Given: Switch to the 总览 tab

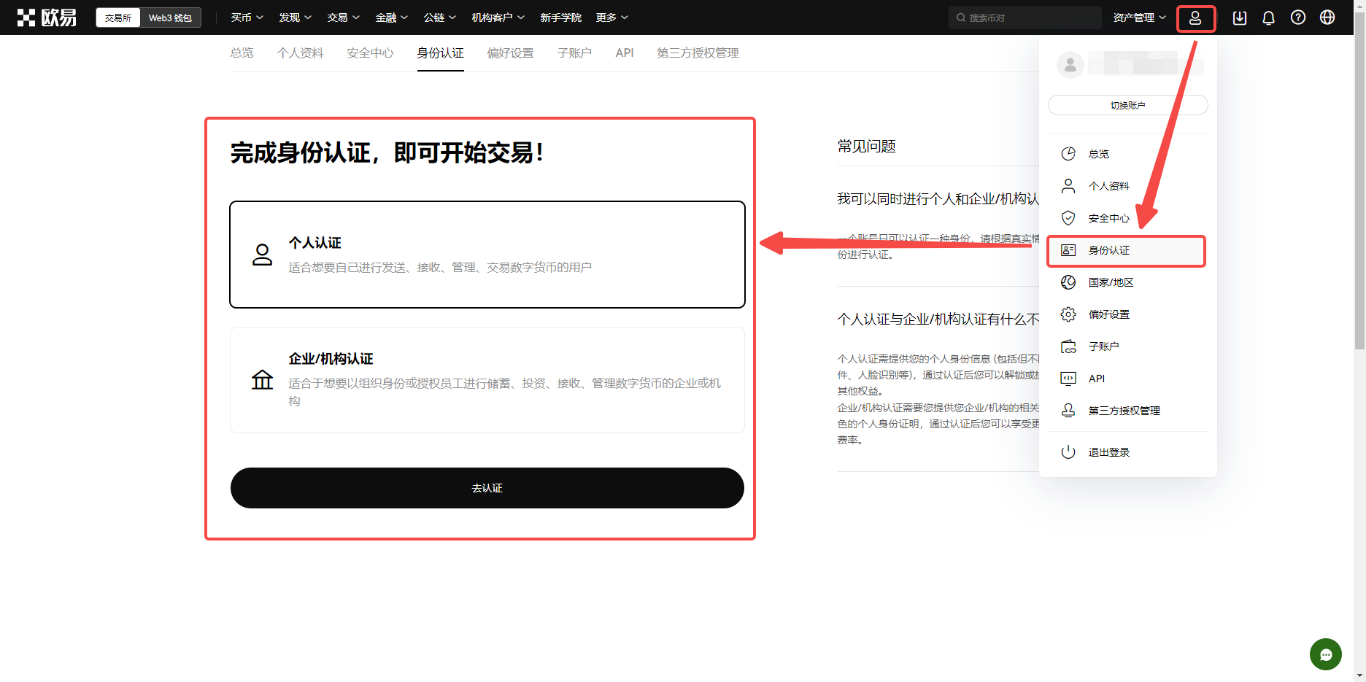Looking at the screenshot, I should [242, 53].
